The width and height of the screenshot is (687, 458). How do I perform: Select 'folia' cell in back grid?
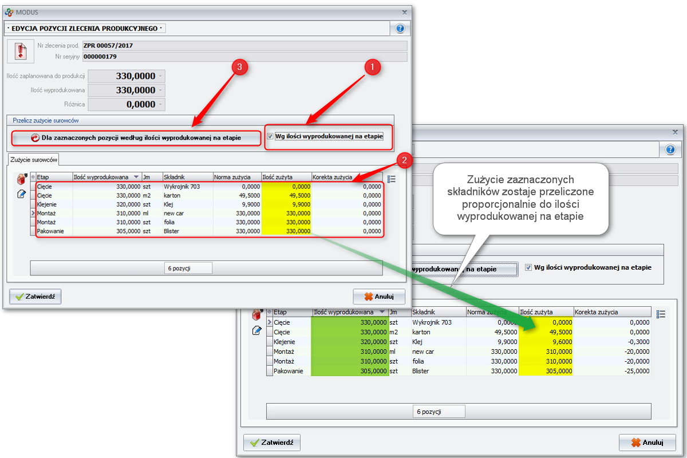(x=439, y=361)
